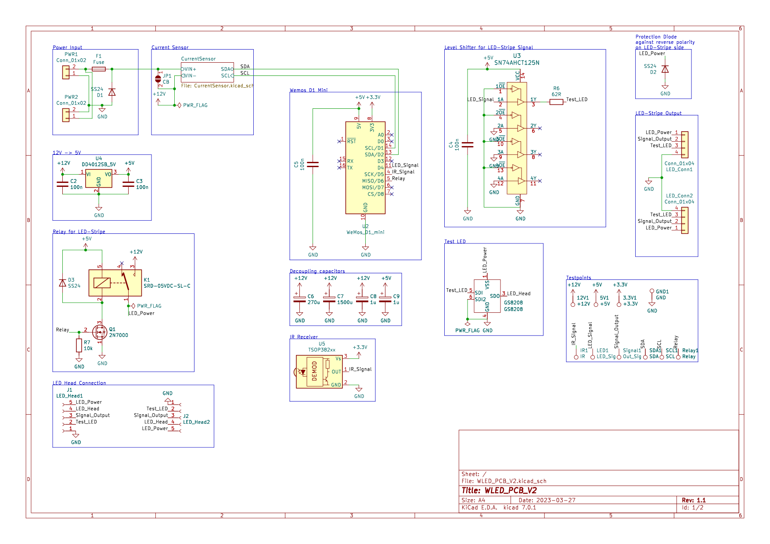Click the LED_Power label under relay
The image size is (770, 544).
[x=141, y=313]
